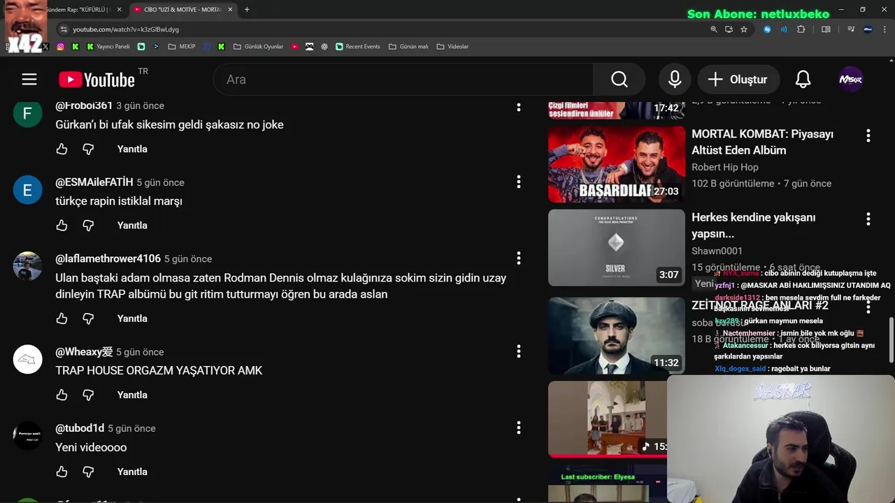Reply to @Wheaxy with Yanıtla

pyautogui.click(x=132, y=395)
